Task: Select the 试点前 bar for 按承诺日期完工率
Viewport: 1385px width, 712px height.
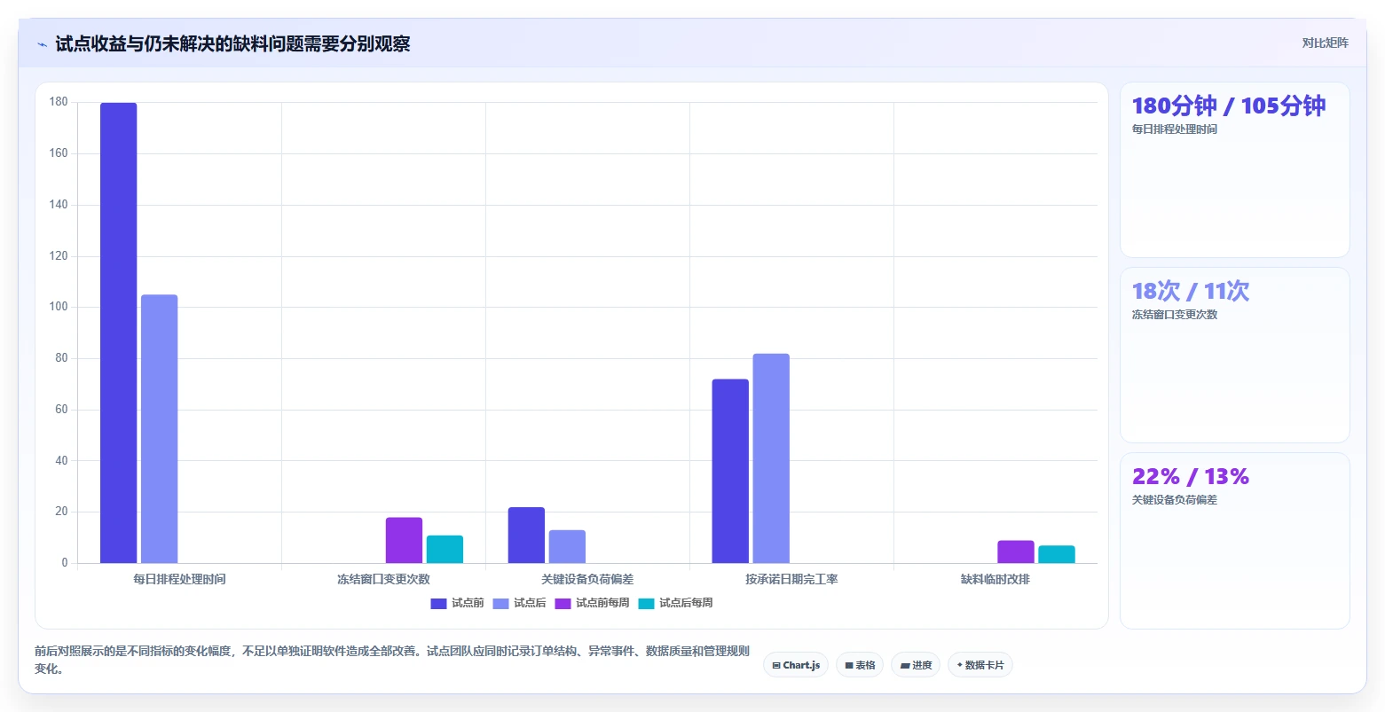Action: (730, 471)
